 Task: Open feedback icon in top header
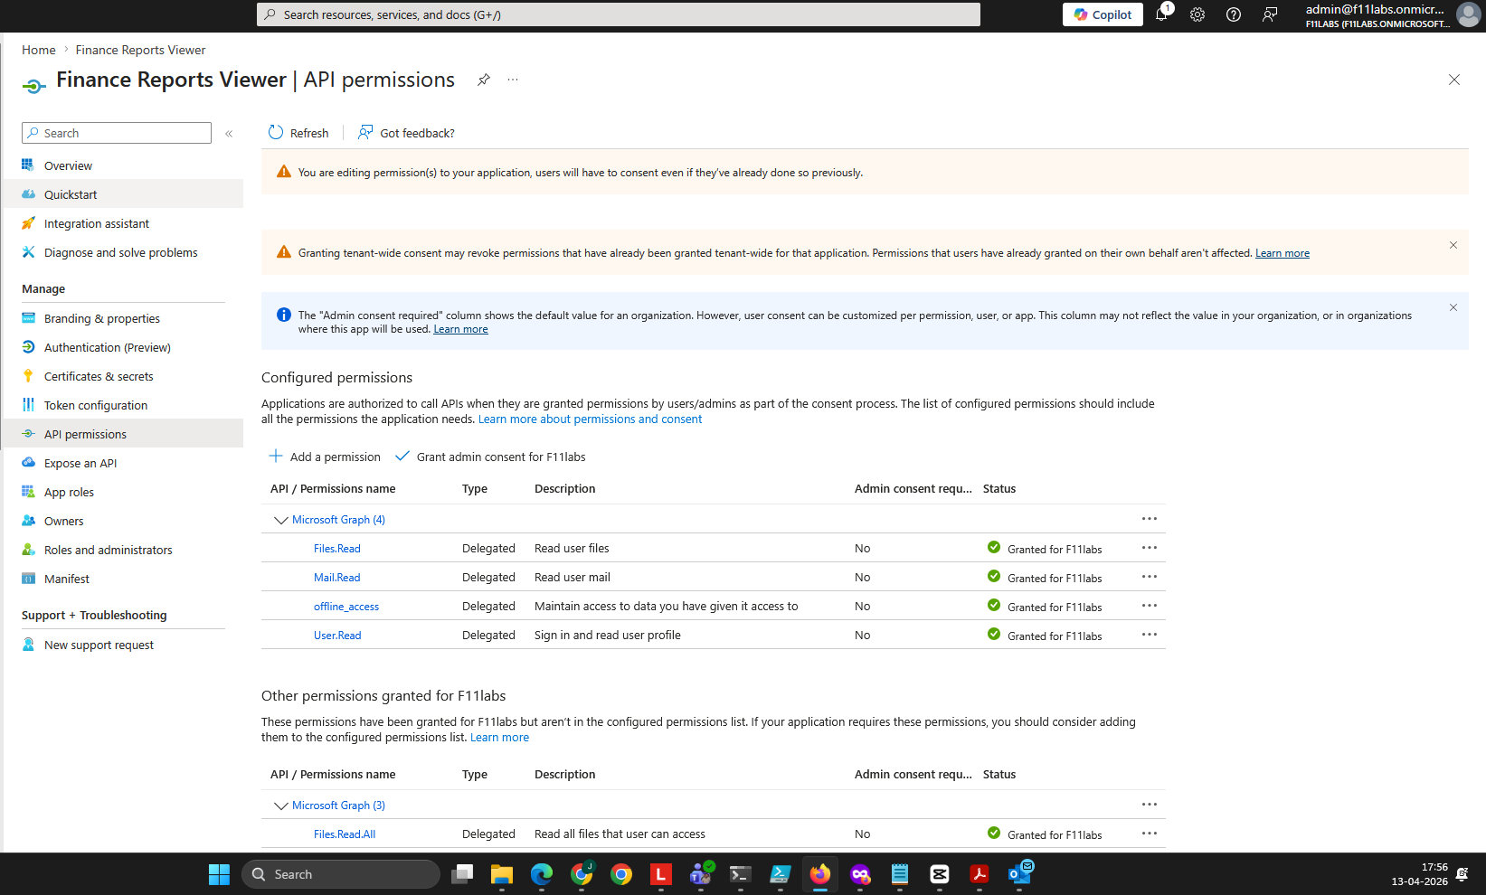pos(1270,14)
